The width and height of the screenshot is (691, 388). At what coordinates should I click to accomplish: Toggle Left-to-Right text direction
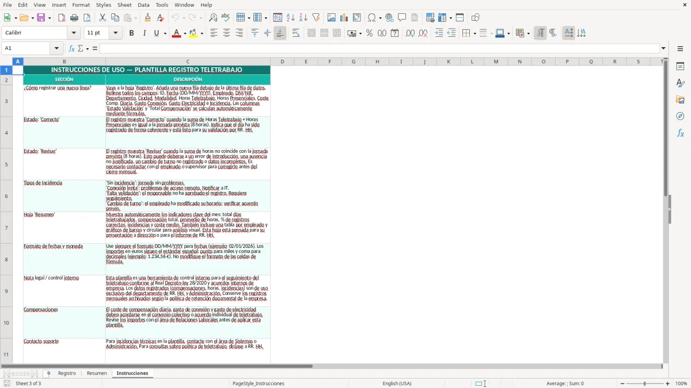point(540,33)
